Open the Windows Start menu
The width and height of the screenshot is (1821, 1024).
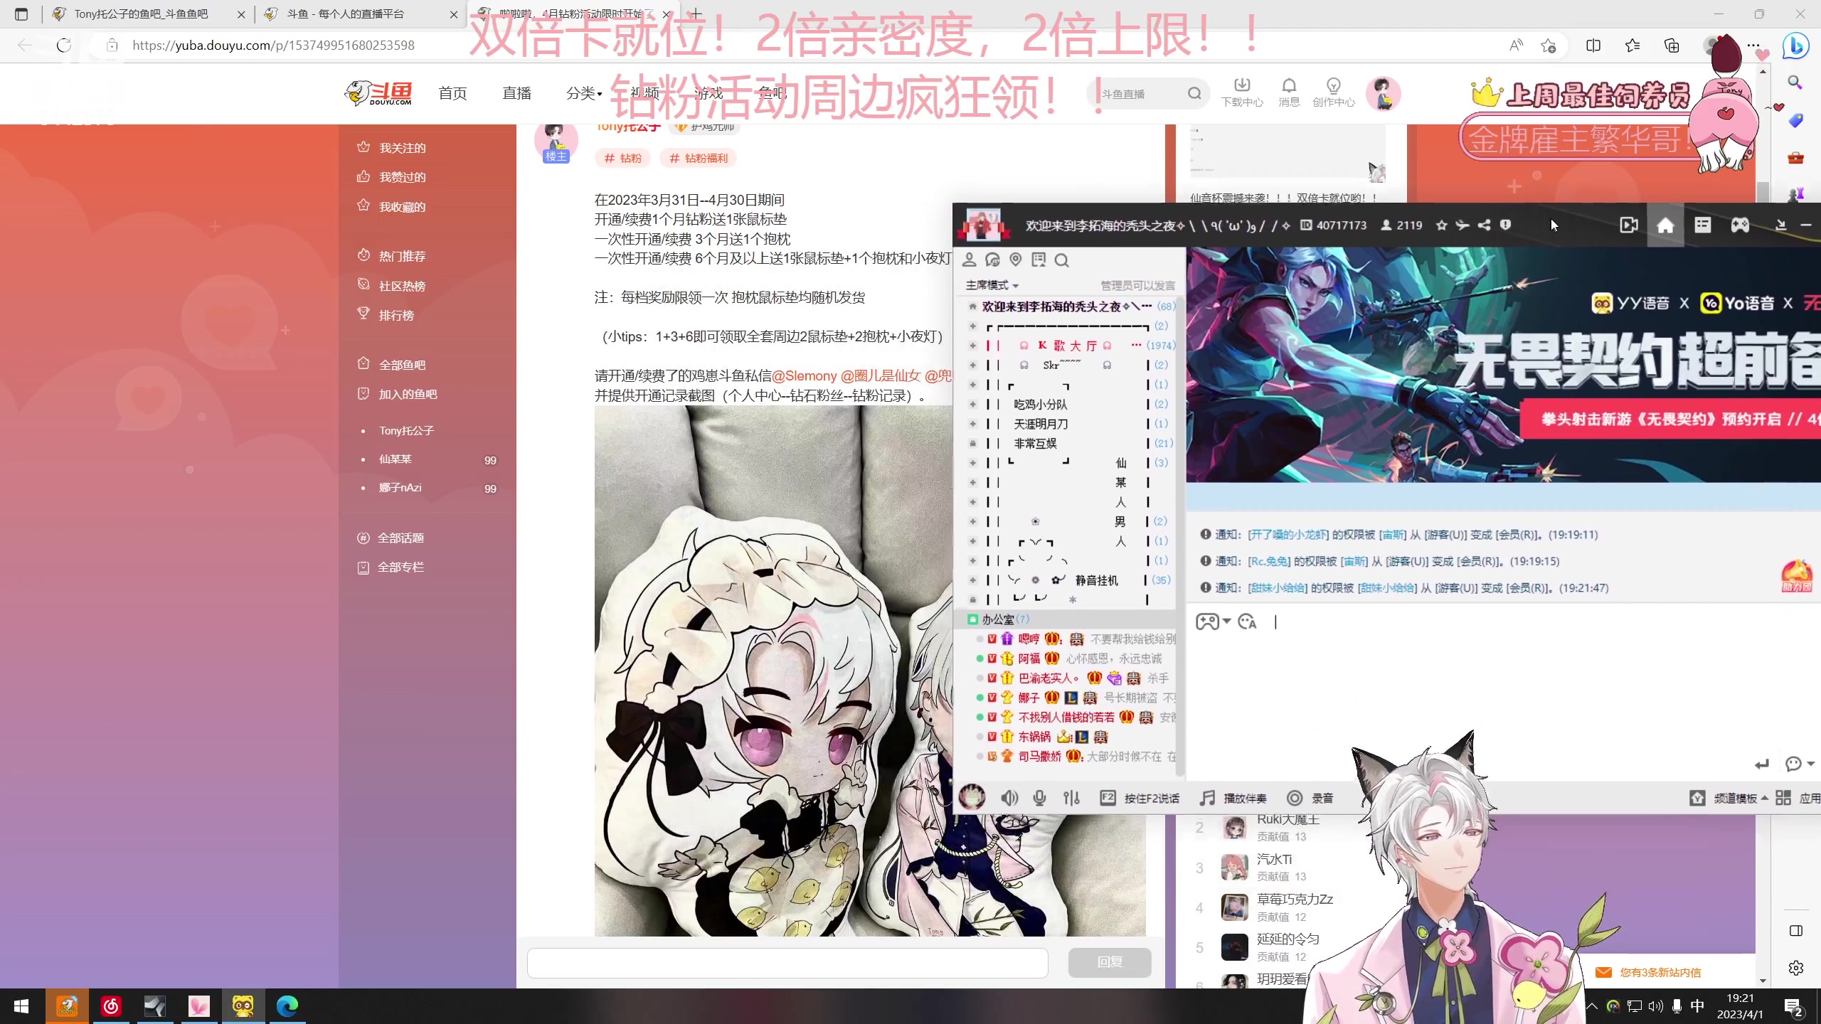point(21,1006)
